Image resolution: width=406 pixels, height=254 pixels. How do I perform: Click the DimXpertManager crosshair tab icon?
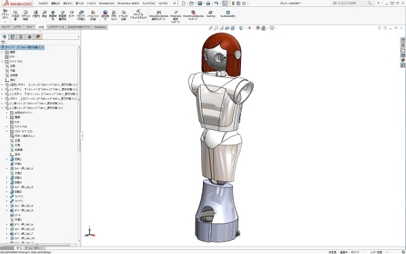(x=30, y=37)
